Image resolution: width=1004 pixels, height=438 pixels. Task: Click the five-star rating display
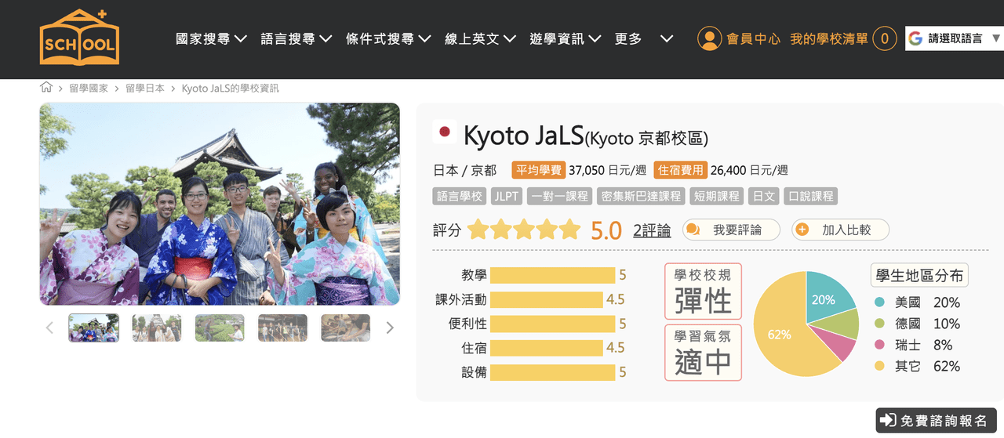click(524, 230)
